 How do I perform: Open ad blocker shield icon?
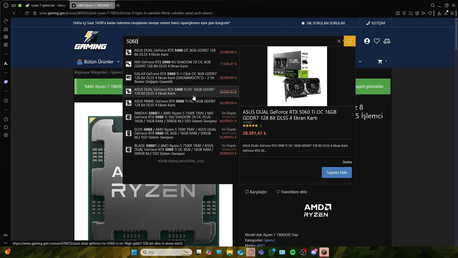click(417, 13)
